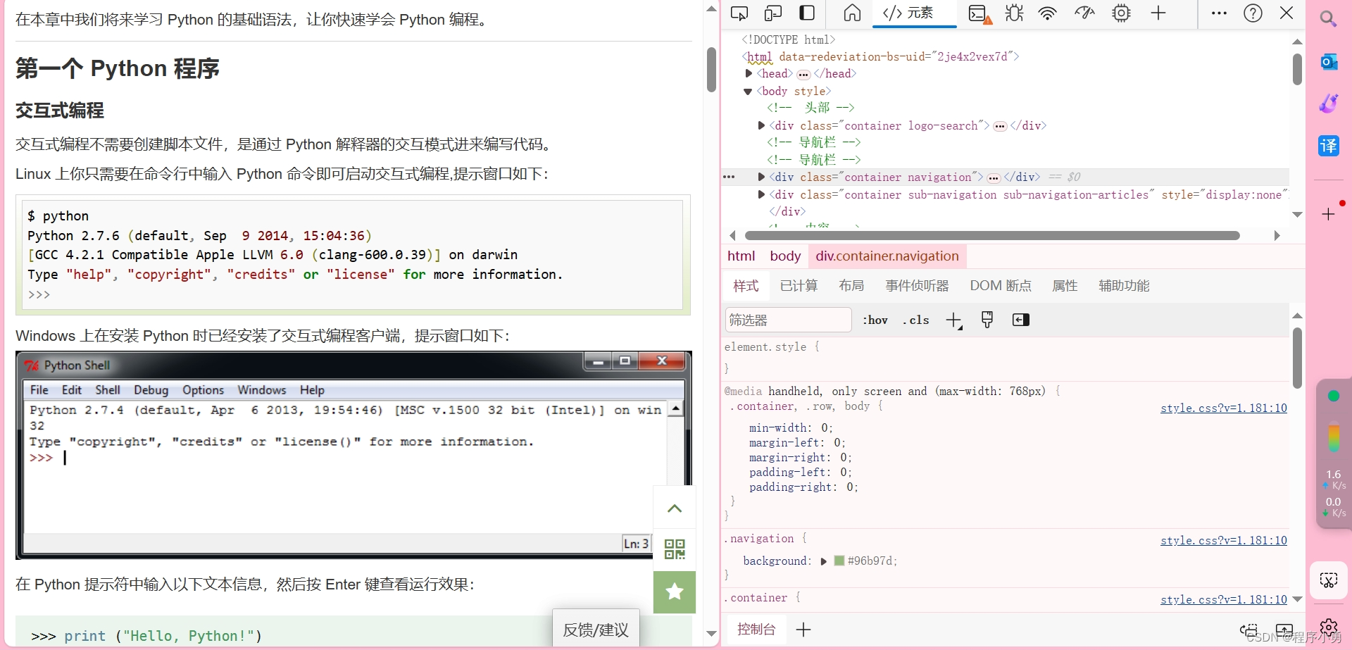Click the Python Shell screenshot image

pyautogui.click(x=353, y=456)
